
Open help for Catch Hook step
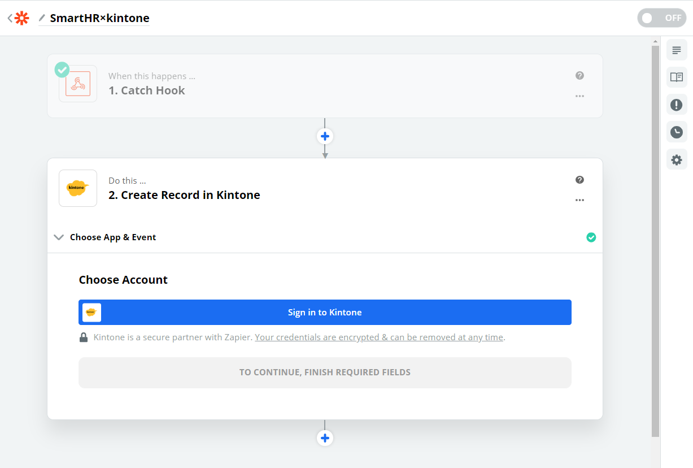click(579, 76)
